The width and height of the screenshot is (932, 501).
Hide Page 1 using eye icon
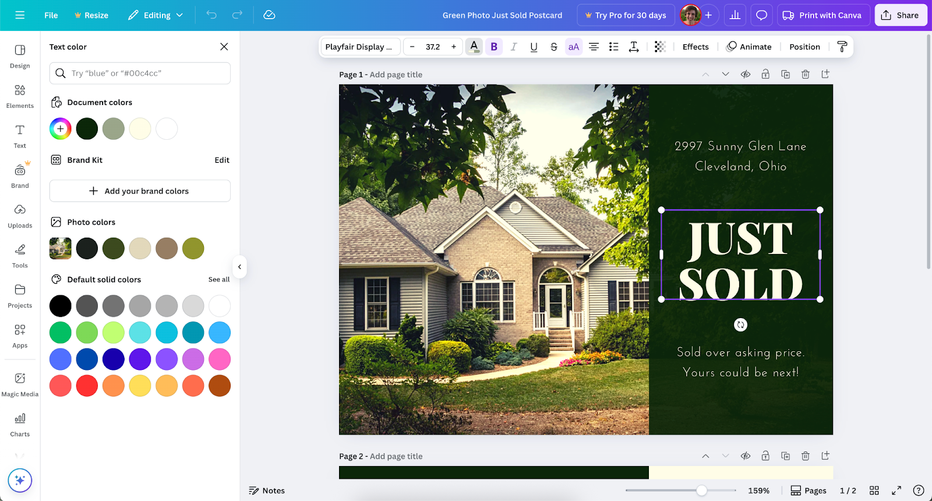click(746, 75)
